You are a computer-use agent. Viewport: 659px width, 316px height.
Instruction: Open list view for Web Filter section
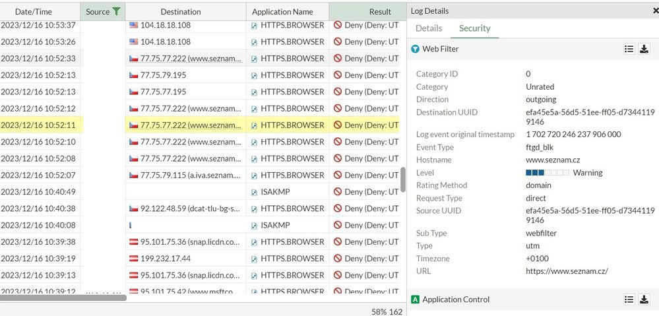629,49
